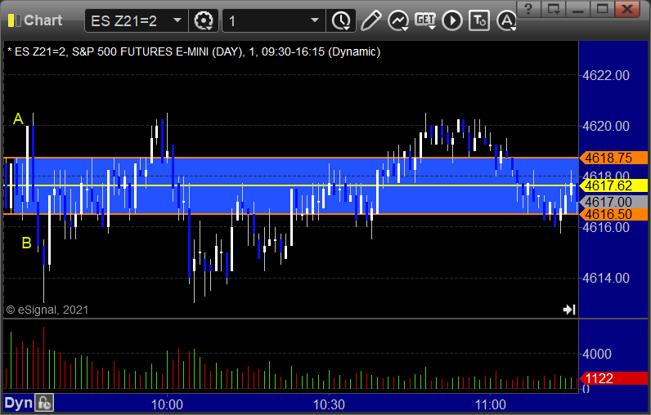This screenshot has height=415, width=651.
Task: Open the auto alerts A icon
Action: click(506, 20)
